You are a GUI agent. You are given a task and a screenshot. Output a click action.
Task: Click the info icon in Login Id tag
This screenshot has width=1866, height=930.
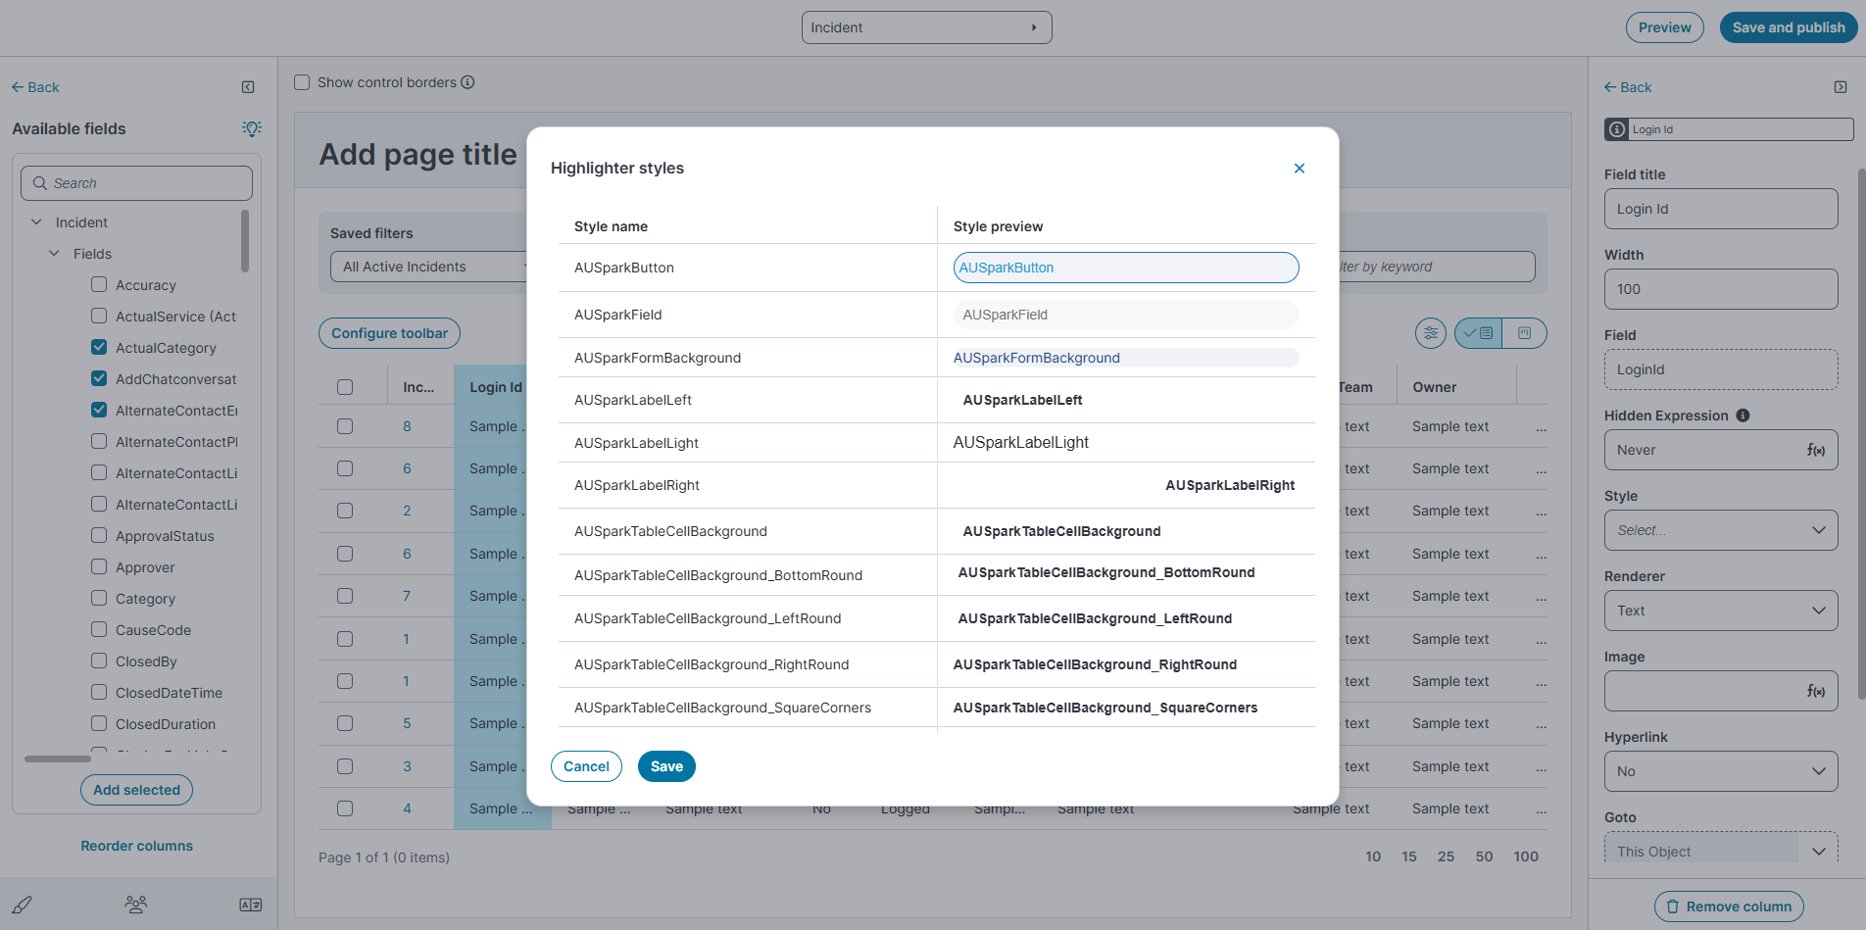1617,129
